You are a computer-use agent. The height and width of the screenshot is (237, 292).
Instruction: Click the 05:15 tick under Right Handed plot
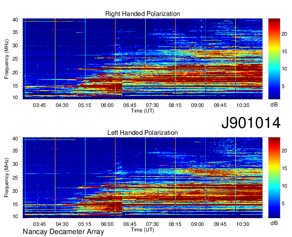coord(85,105)
